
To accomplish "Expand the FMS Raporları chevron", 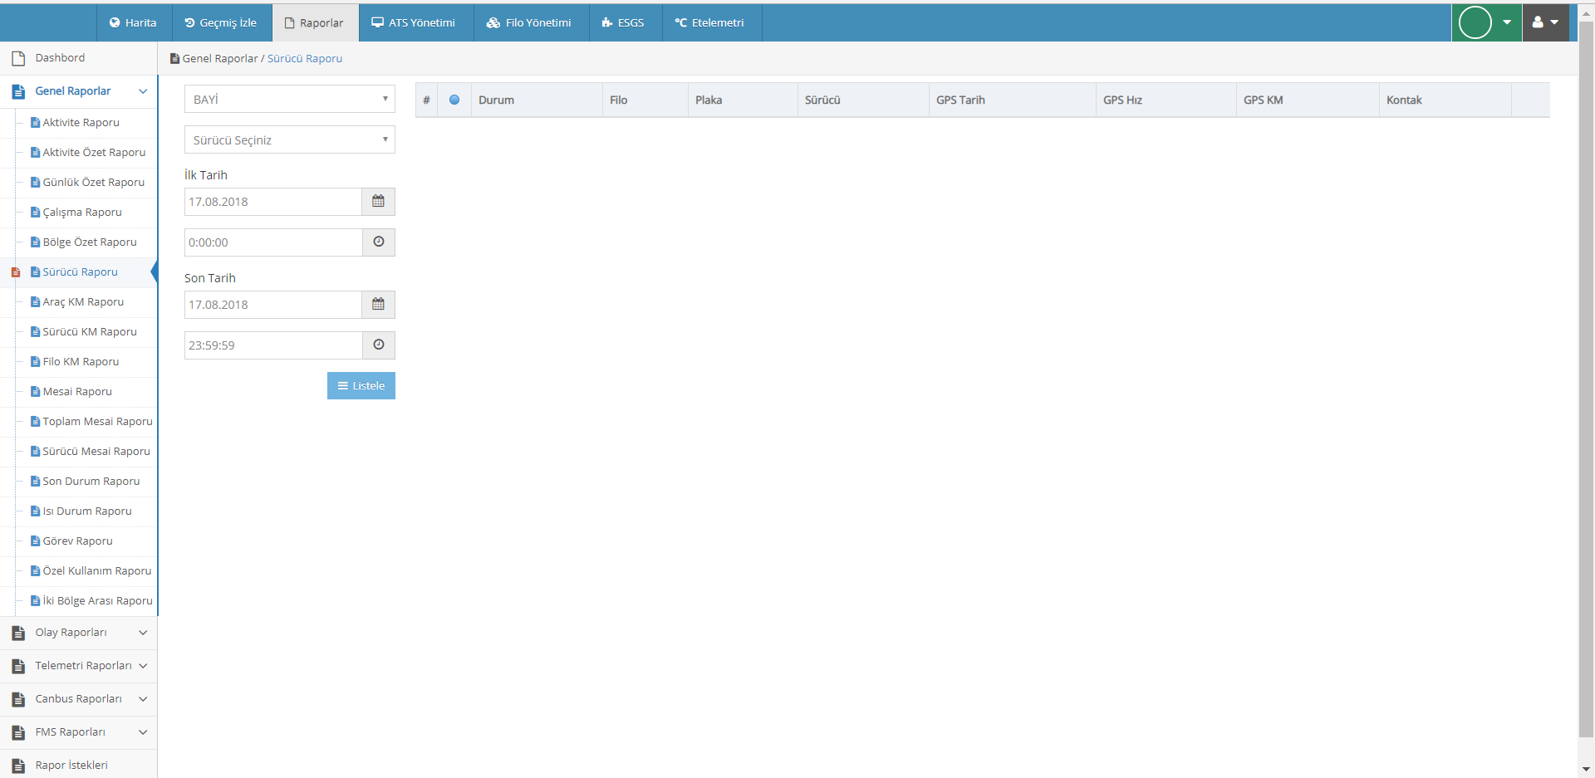I will coord(143,732).
